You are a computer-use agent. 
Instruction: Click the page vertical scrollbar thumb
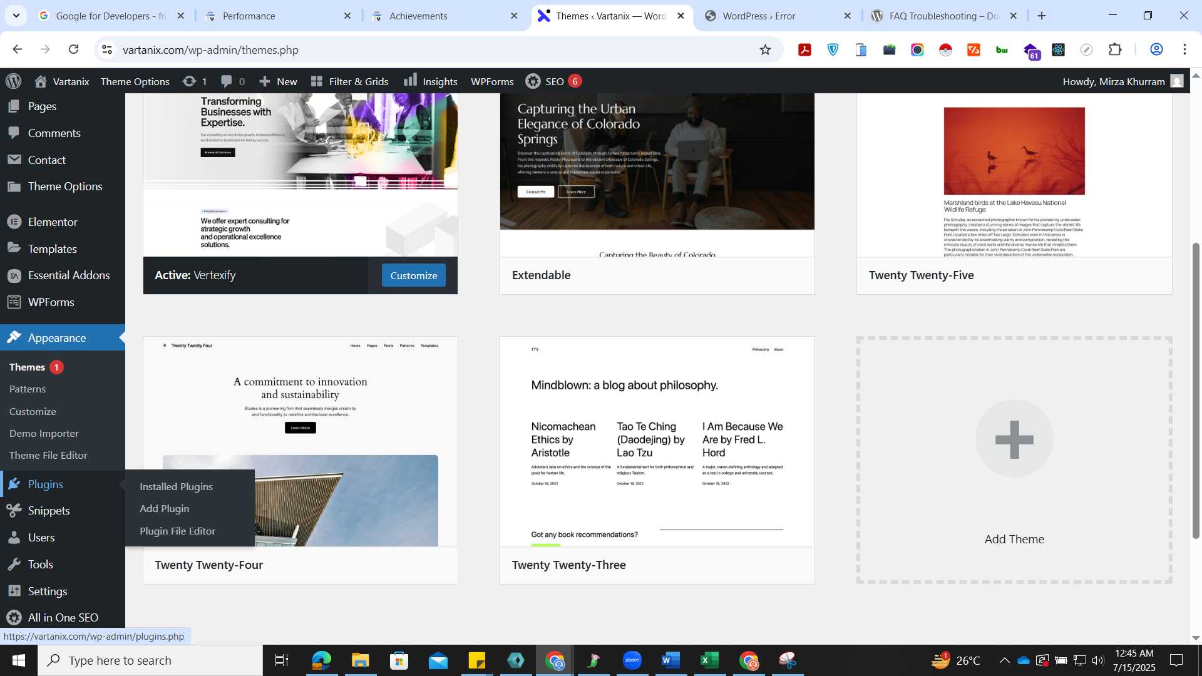click(1196, 391)
